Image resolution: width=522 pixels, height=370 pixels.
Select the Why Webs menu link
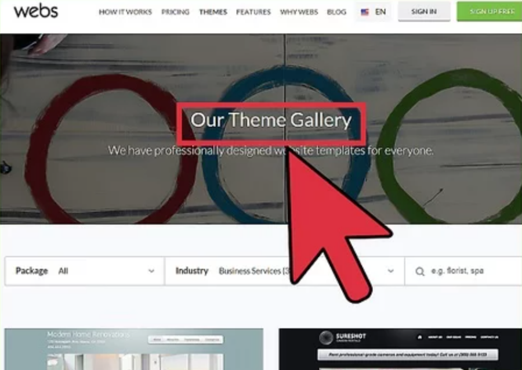point(299,12)
